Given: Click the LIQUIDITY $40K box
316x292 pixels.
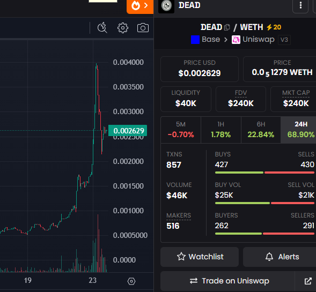Looking at the screenshot, I should (x=186, y=99).
